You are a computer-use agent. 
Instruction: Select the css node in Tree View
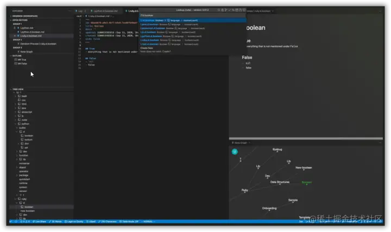(23, 100)
